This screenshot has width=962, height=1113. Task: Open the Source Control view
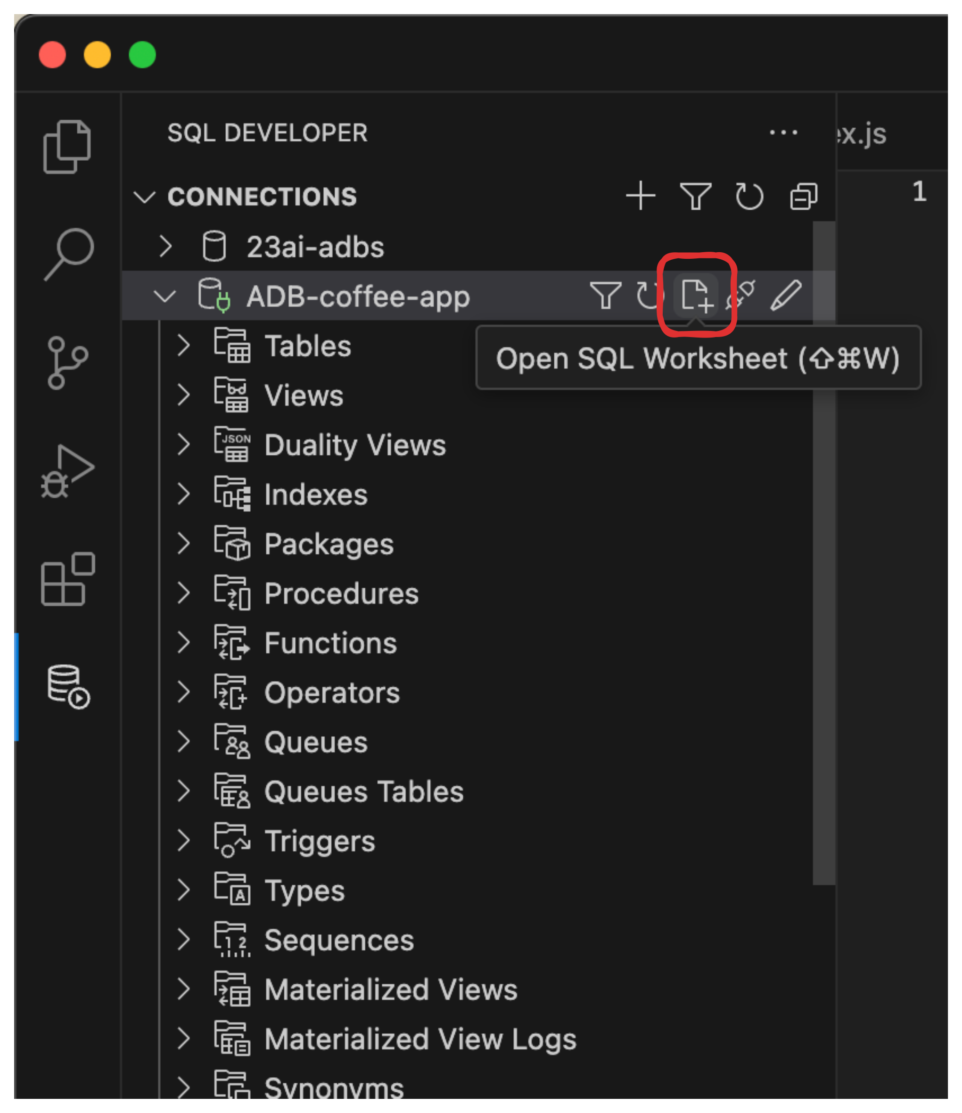[67, 363]
